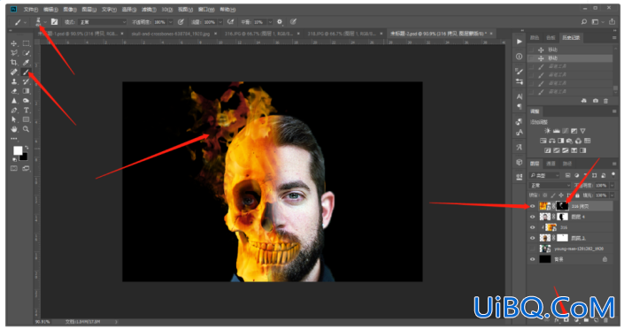Open the brush preset picker dropdown
This screenshot has width=624, height=329.
(x=45, y=22)
